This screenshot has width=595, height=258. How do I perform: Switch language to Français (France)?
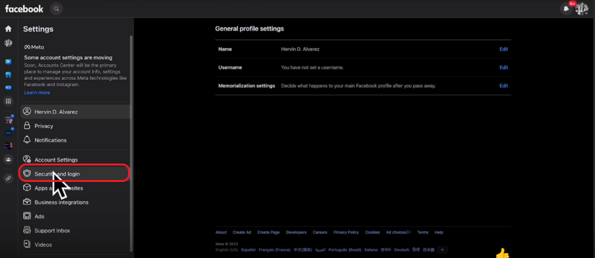click(x=275, y=250)
